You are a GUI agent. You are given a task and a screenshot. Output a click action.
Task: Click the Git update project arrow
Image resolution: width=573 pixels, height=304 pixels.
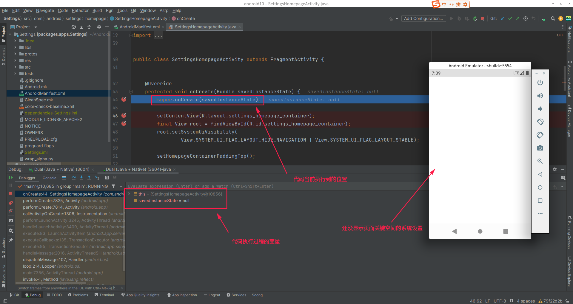502,18
